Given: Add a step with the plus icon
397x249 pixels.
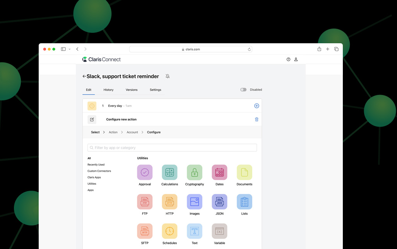Looking at the screenshot, I should (x=257, y=106).
